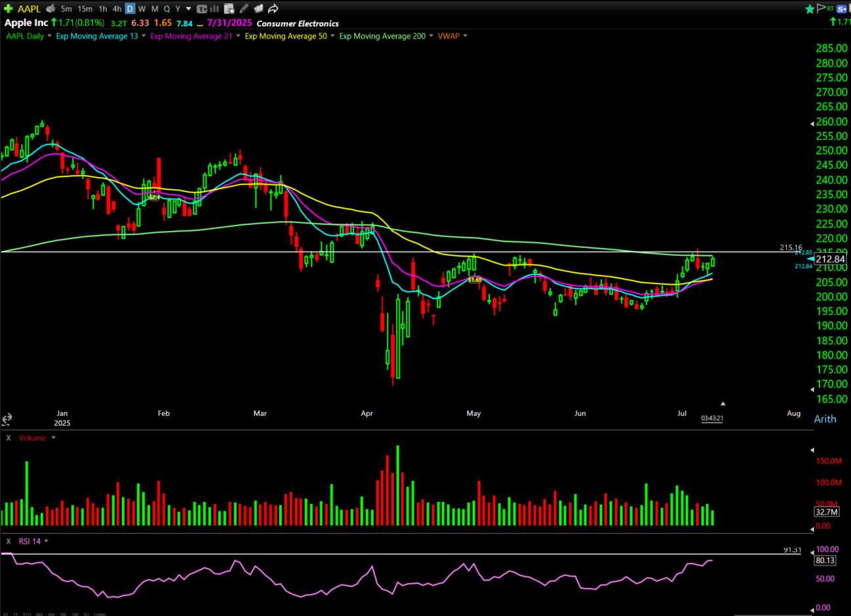Open the timeframe dropdown arrow after Y

click(189, 9)
